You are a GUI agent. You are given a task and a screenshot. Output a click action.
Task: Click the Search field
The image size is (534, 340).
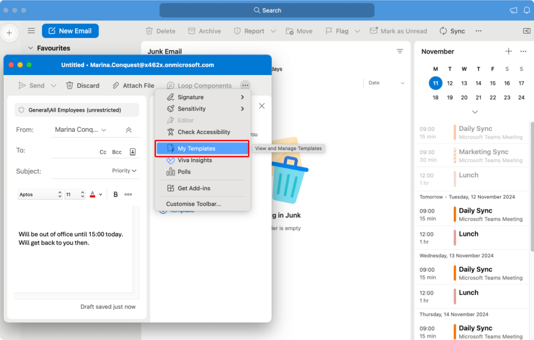tap(266, 10)
